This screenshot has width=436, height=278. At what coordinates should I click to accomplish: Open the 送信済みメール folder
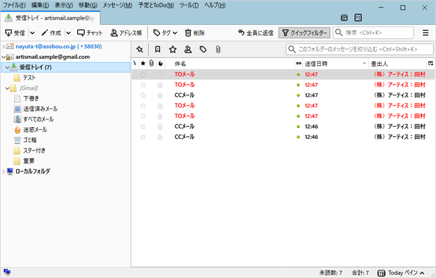(x=40, y=109)
